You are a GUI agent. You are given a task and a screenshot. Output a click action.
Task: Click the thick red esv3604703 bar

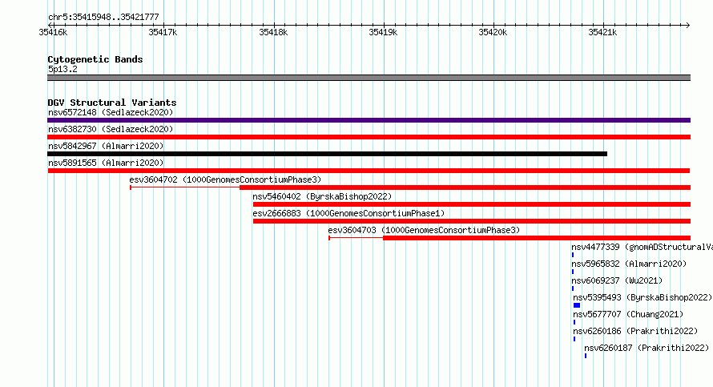click(537, 238)
